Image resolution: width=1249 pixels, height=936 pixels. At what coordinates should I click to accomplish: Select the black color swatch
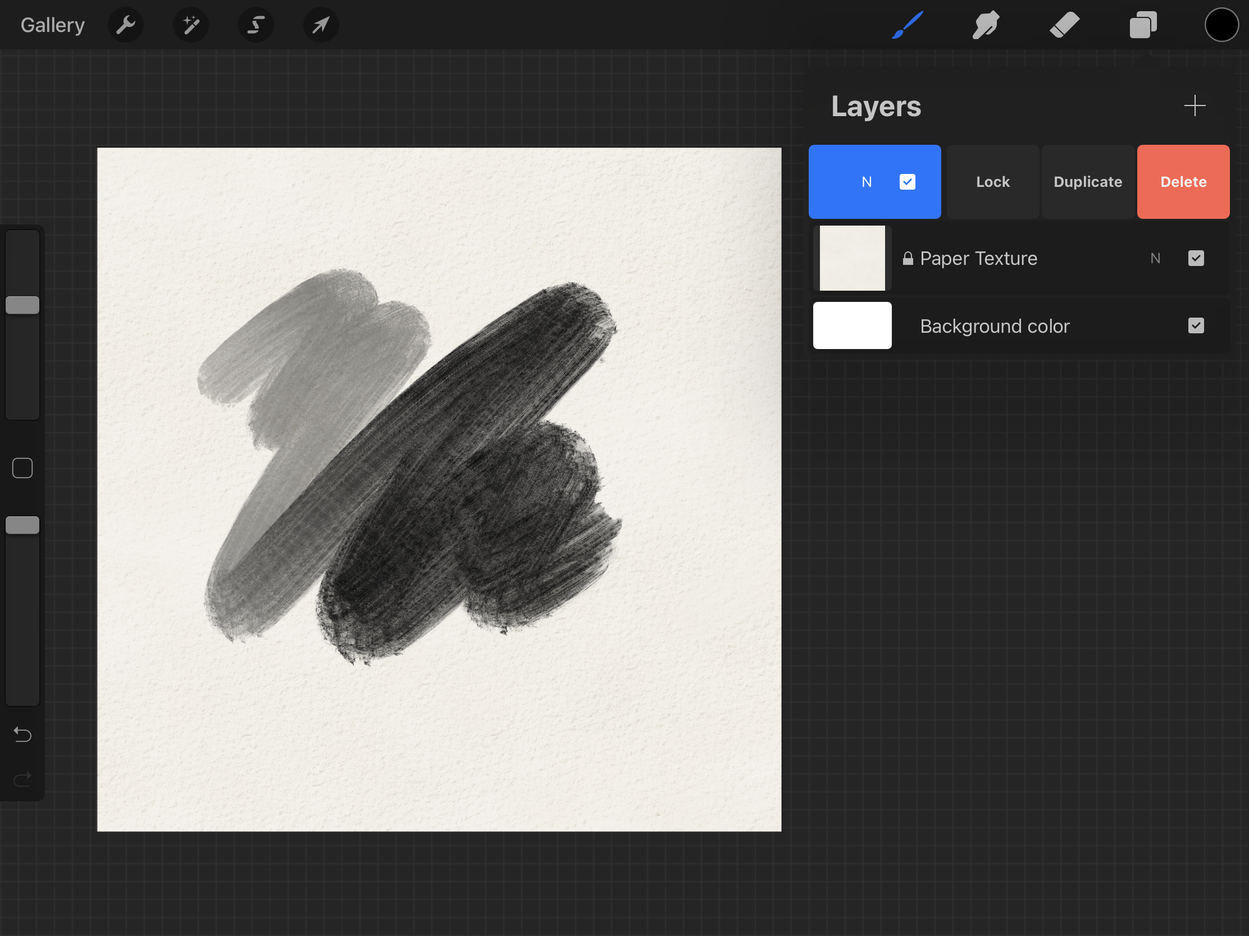1221,25
